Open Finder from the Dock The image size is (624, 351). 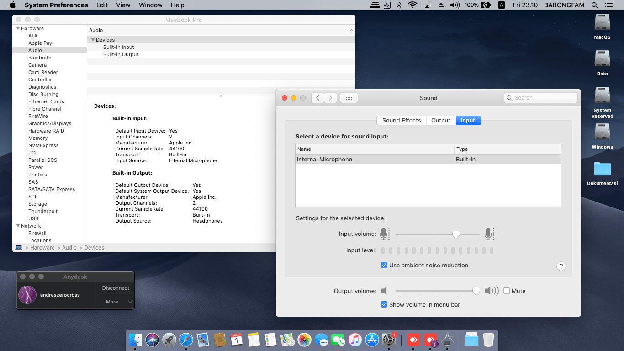pyautogui.click(x=135, y=340)
